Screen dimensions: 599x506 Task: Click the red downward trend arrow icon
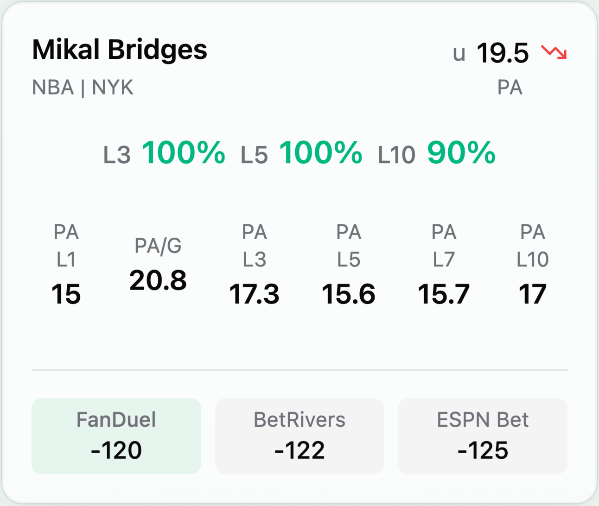(554, 52)
